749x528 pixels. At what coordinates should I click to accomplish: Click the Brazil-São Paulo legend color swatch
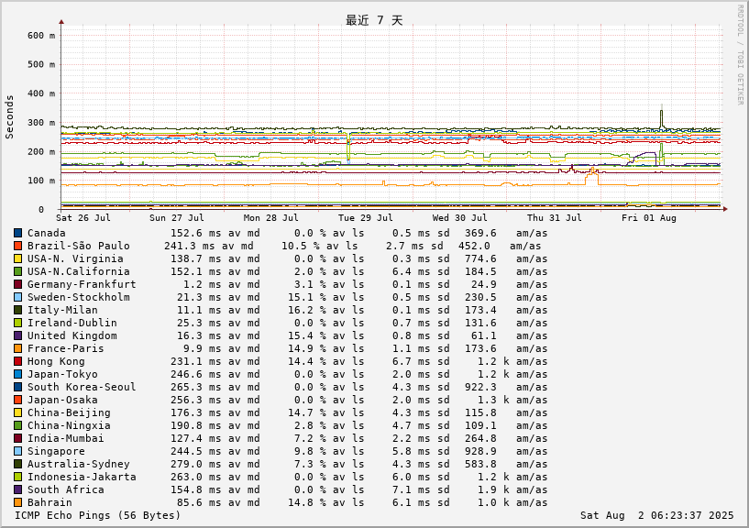[x=17, y=246]
